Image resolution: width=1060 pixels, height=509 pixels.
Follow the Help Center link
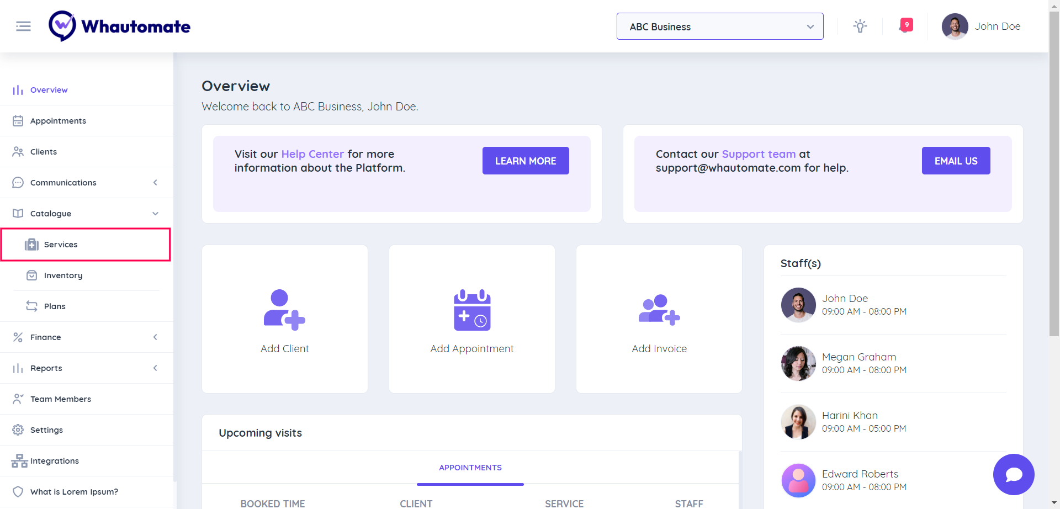312,154
